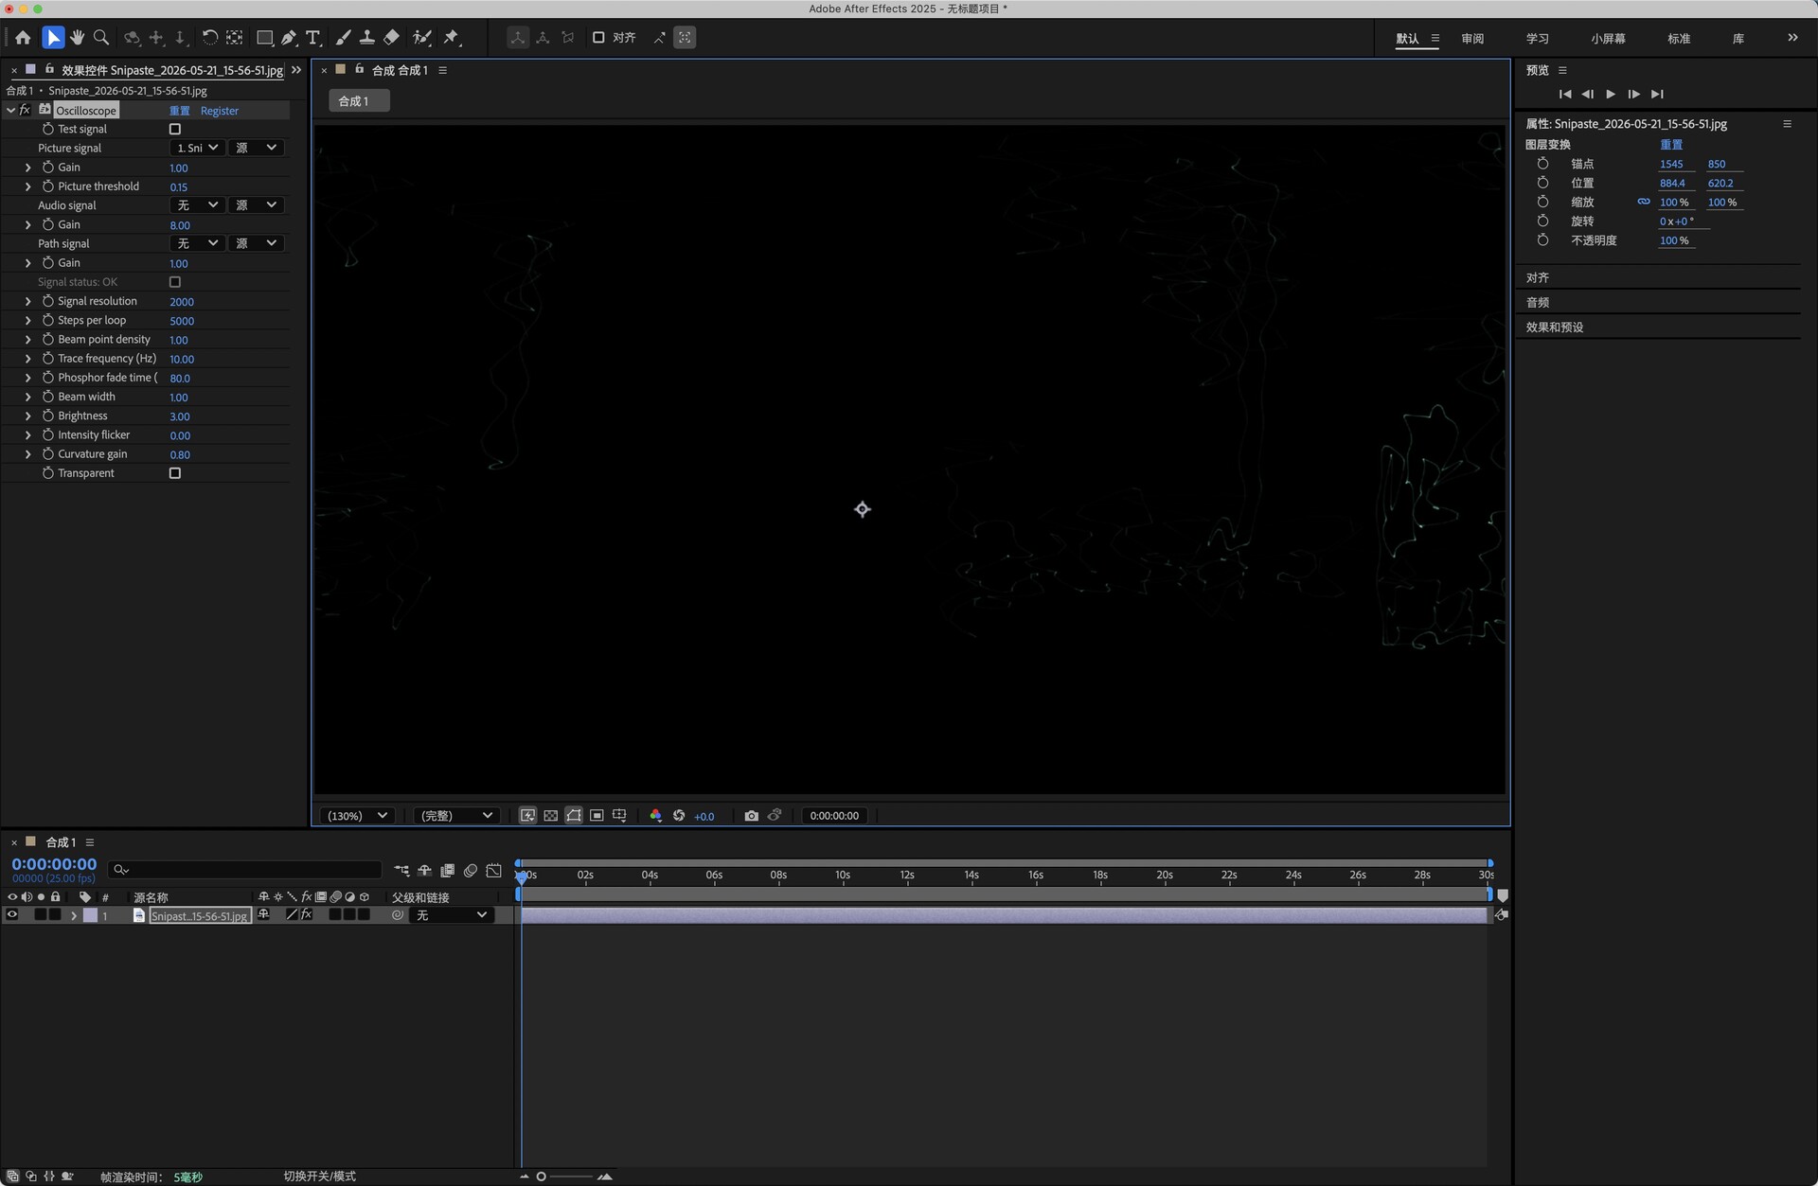Open the Audio signal layer dropdown
The width and height of the screenshot is (1818, 1186).
197,205
